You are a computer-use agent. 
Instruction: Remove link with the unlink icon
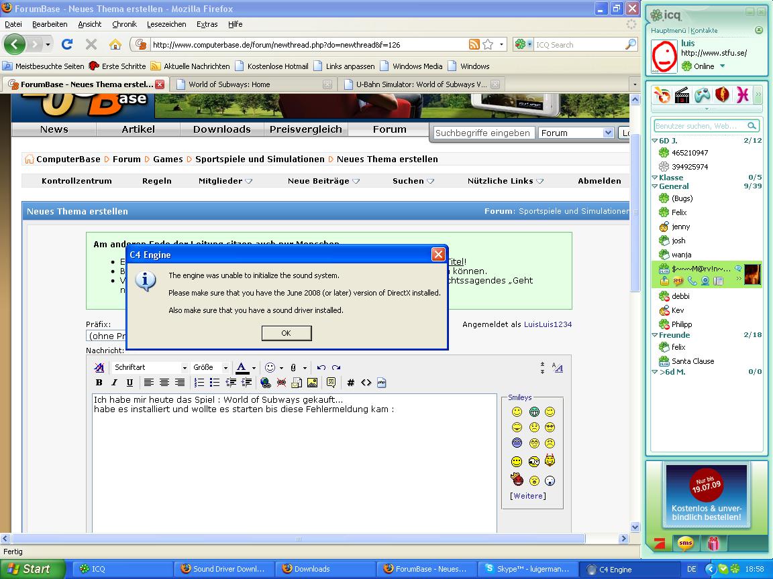(282, 383)
